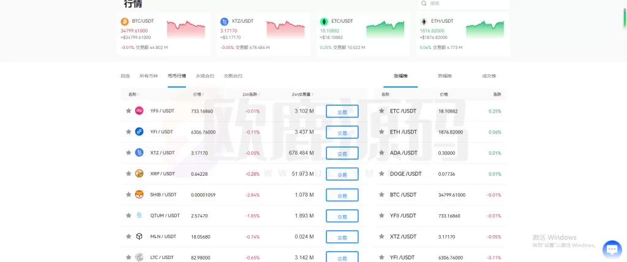Open the live chat bubble icon

612,250
